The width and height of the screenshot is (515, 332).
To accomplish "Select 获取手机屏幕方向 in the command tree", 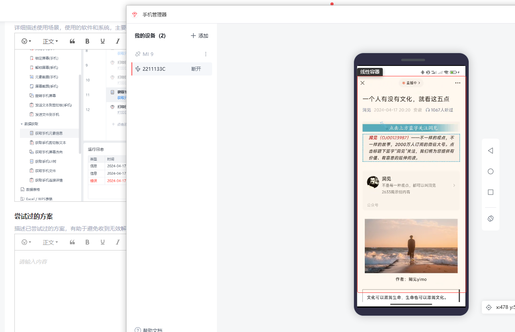I will [x=46, y=152].
